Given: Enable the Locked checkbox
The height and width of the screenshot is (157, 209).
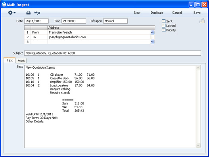Looking at the screenshot, I should pos(163,26).
